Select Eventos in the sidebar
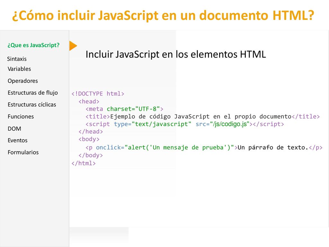The image size is (329, 247). [18, 140]
